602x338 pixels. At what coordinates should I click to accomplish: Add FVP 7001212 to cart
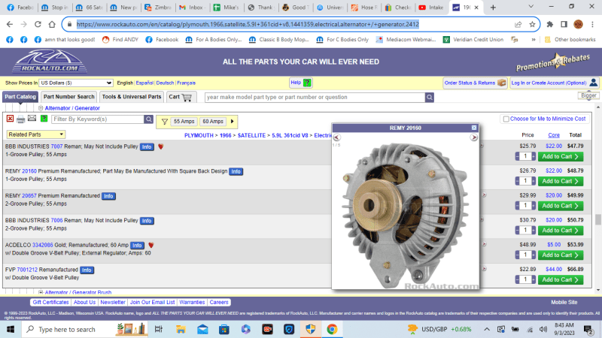561,279
